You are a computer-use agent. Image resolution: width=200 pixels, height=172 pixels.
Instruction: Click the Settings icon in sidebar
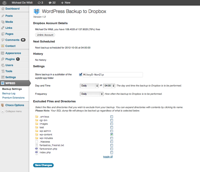pyautogui.click(x=3, y=77)
